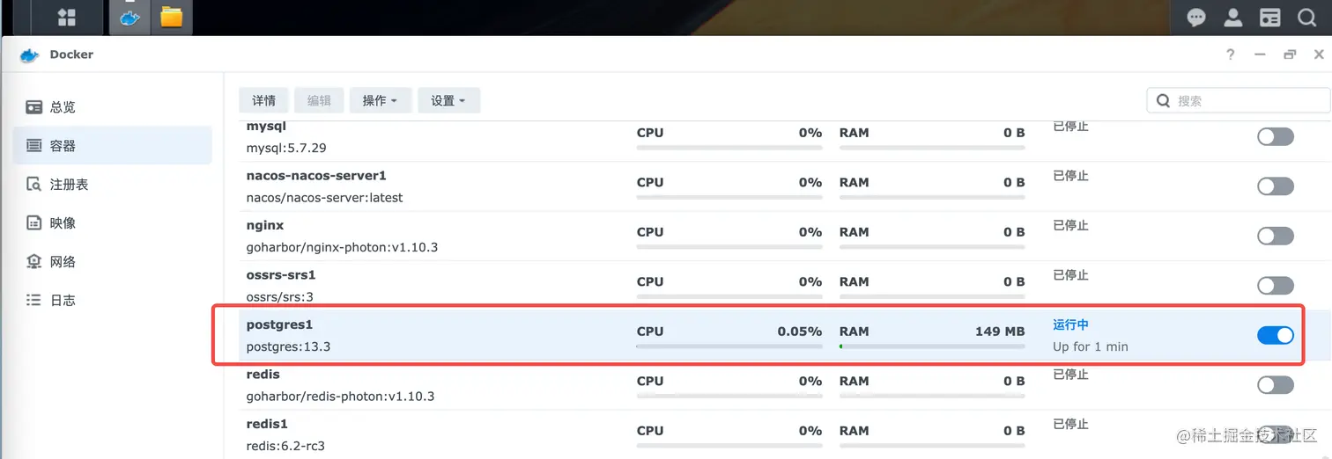Expand the 设置 settings dropdown
1332x459 pixels.
tap(448, 100)
